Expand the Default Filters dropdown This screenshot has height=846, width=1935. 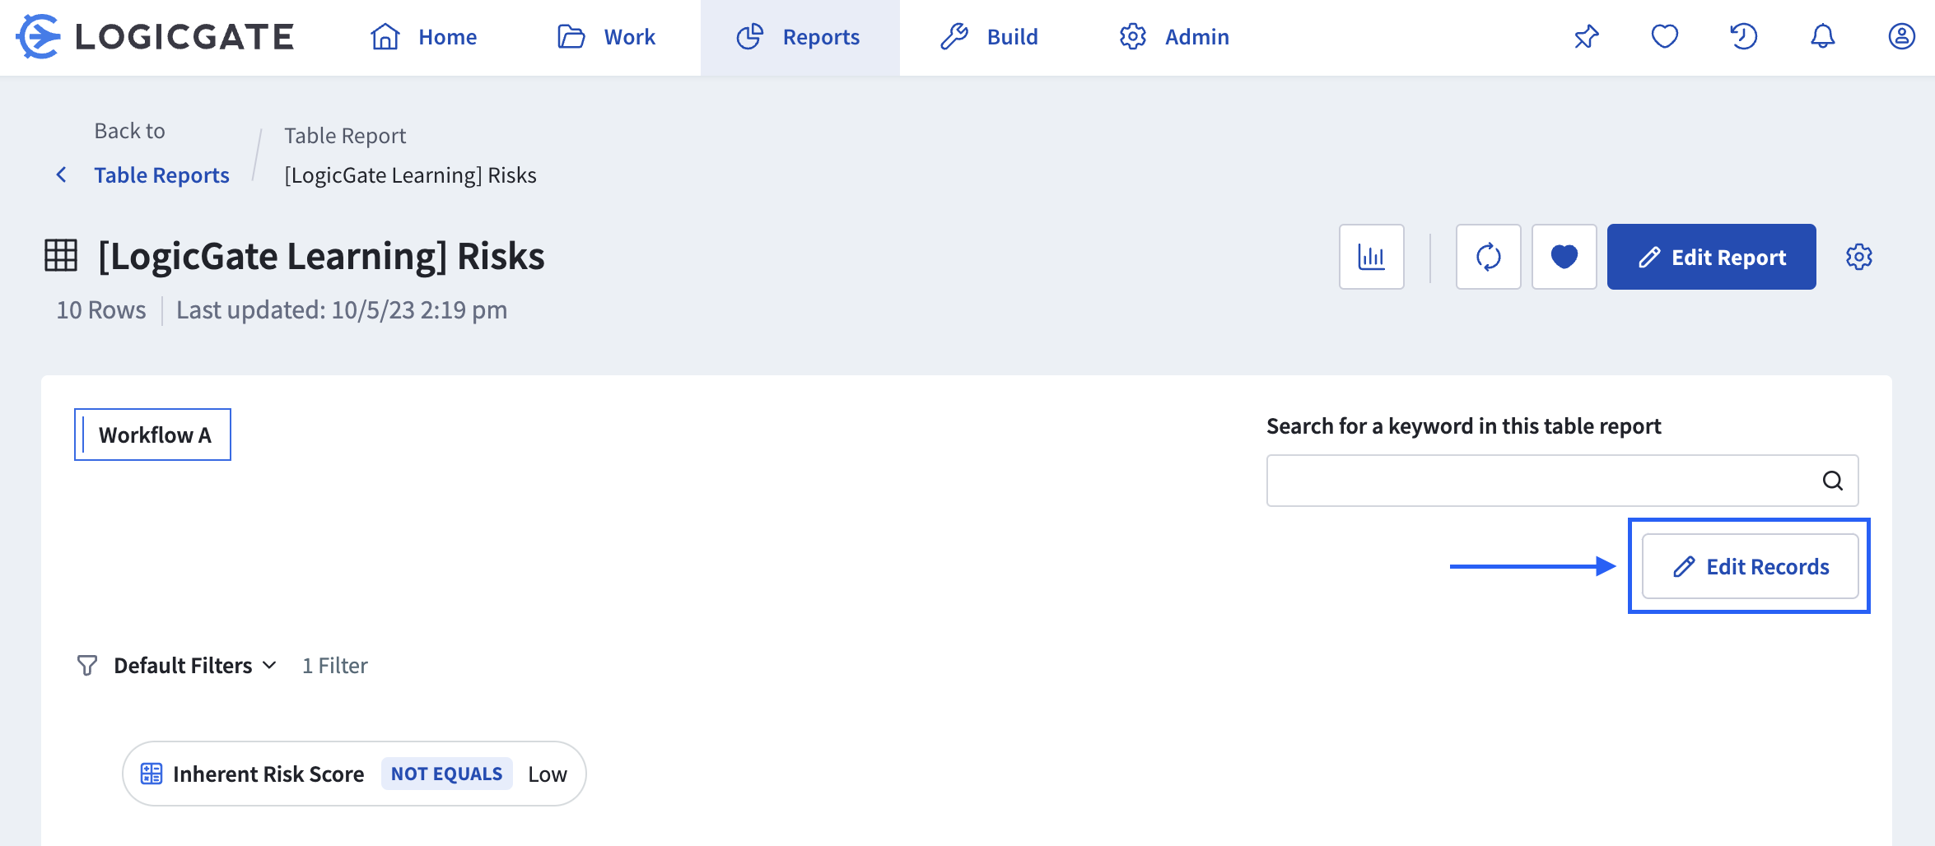(x=195, y=665)
